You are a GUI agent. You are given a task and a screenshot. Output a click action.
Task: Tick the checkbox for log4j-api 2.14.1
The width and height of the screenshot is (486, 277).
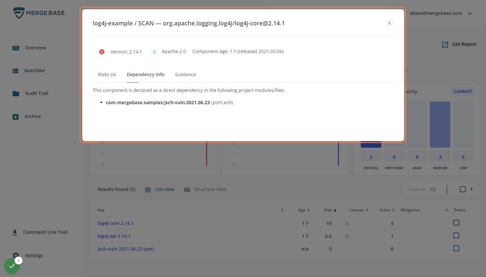(x=456, y=236)
